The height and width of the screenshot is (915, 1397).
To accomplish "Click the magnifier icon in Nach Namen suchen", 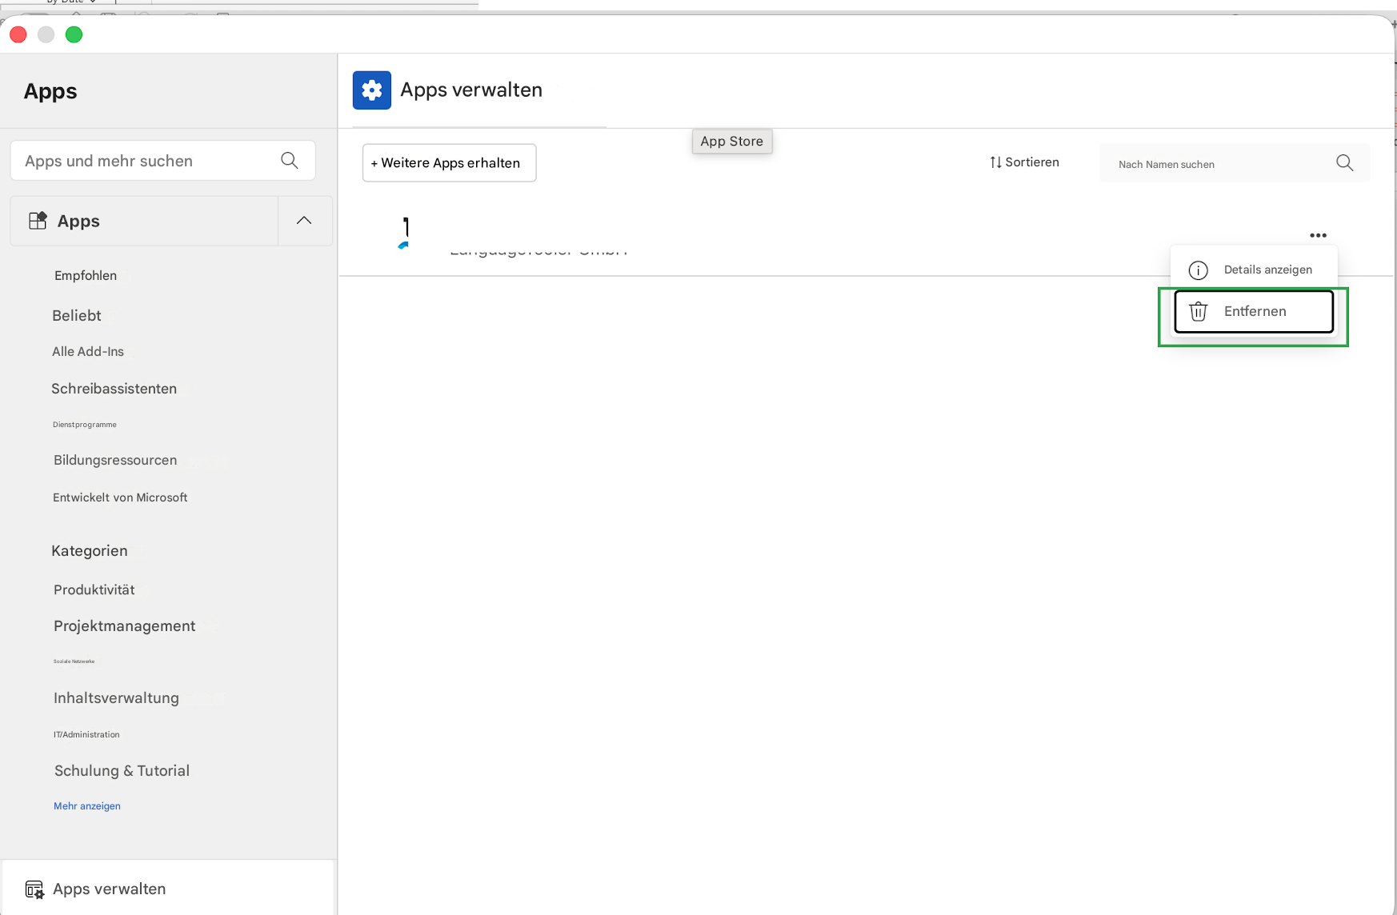I will pyautogui.click(x=1344, y=163).
